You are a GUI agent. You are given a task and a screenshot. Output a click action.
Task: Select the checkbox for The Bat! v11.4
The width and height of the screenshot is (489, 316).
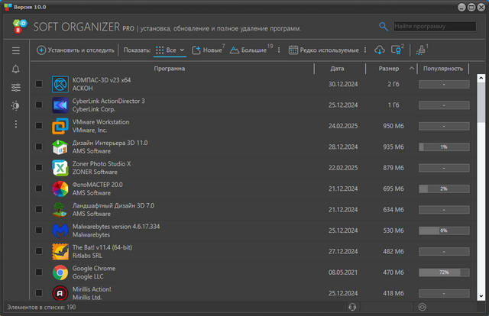39,250
